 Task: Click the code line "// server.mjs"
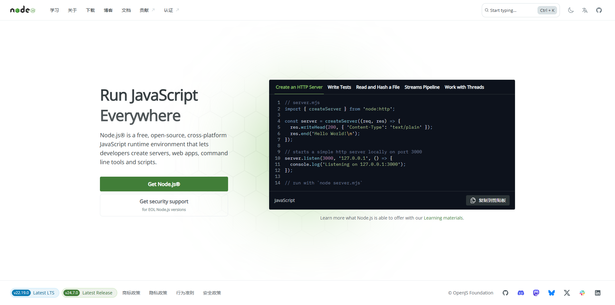pos(302,103)
